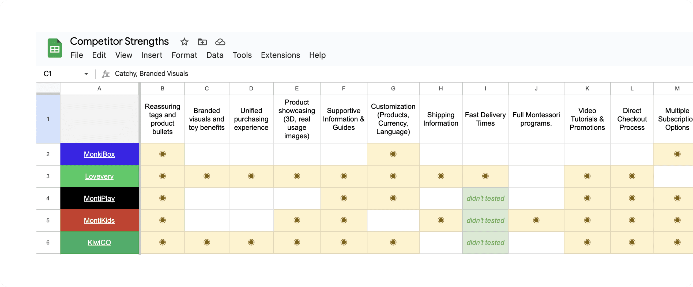The image size is (693, 287).
Task: Click MontiPlay 'didn't tested' cell
Action: coord(485,198)
